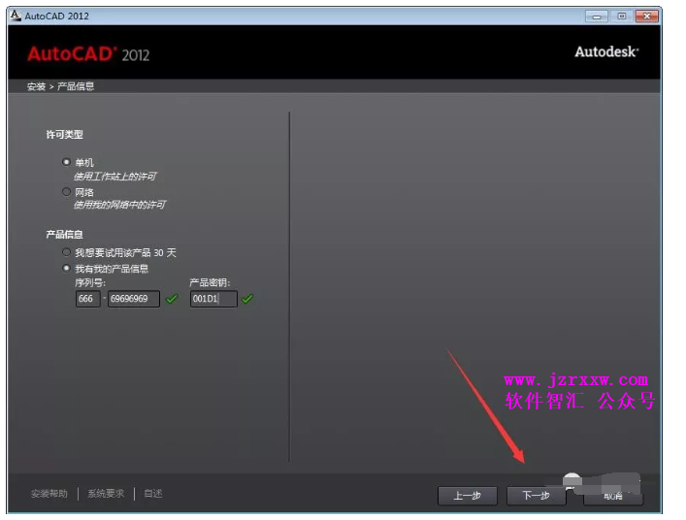Click the 取消 cancel button
This screenshot has width=686, height=520.
tap(613, 496)
